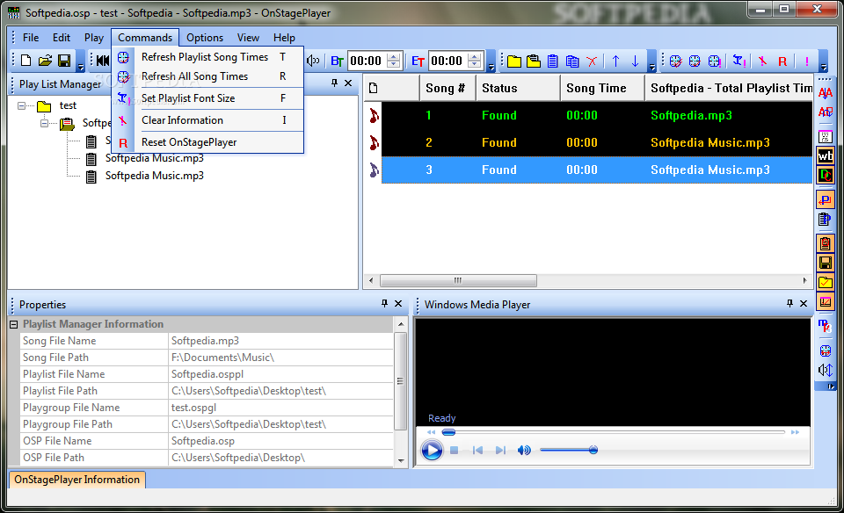
Task: Click the Open file folder icon
Action: click(45, 61)
